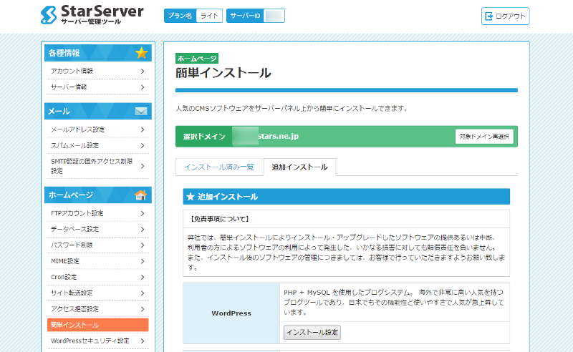Click the star icon beside 各種情報
This screenshot has width=573, height=352.
pos(141,53)
